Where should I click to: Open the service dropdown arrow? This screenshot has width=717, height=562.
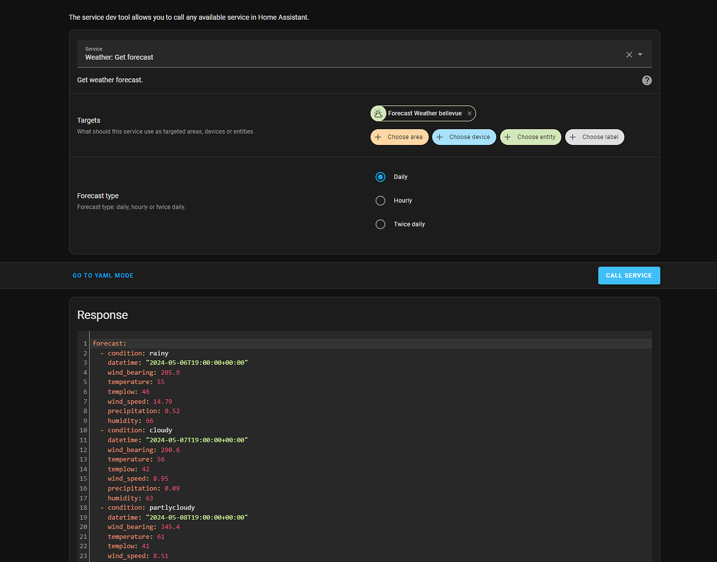640,55
